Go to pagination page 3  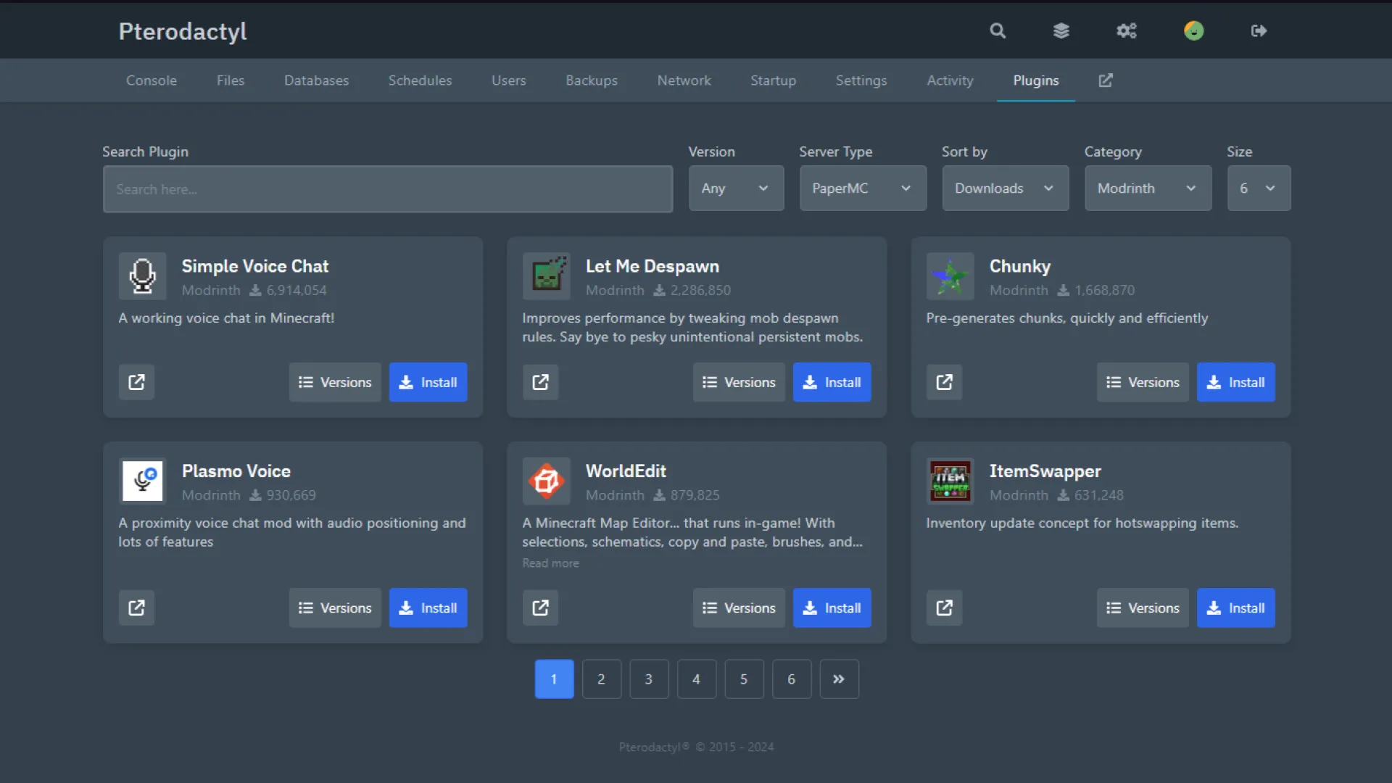coord(648,679)
